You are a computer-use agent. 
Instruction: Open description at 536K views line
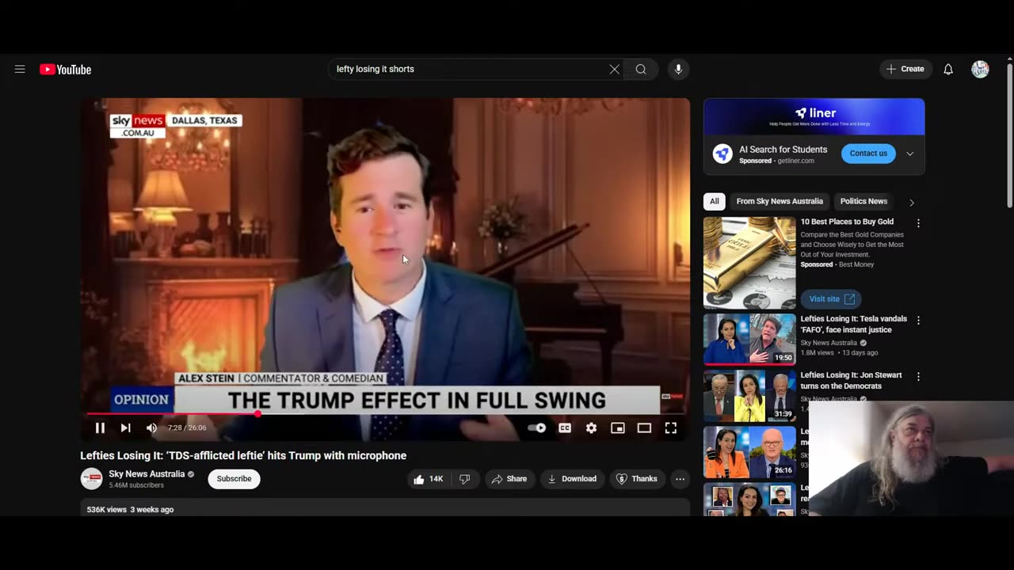click(x=130, y=510)
